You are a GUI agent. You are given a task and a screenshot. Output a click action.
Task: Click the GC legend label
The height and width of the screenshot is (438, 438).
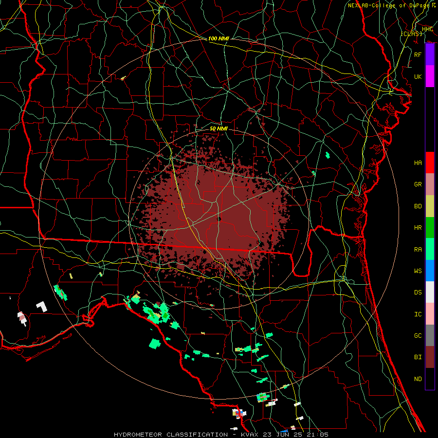pos(418,336)
